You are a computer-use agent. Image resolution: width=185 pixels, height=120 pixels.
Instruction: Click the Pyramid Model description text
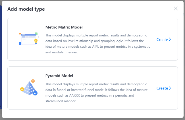tap(96, 92)
